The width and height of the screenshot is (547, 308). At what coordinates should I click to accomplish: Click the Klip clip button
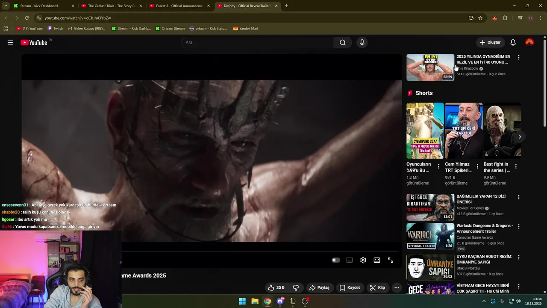coord(377,287)
